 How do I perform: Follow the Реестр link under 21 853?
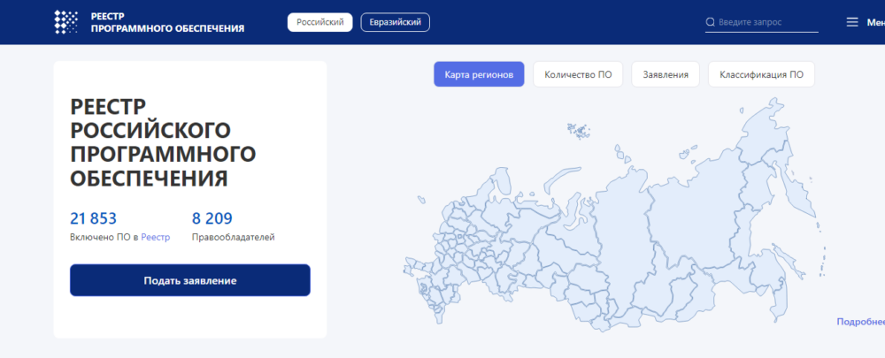(x=155, y=238)
